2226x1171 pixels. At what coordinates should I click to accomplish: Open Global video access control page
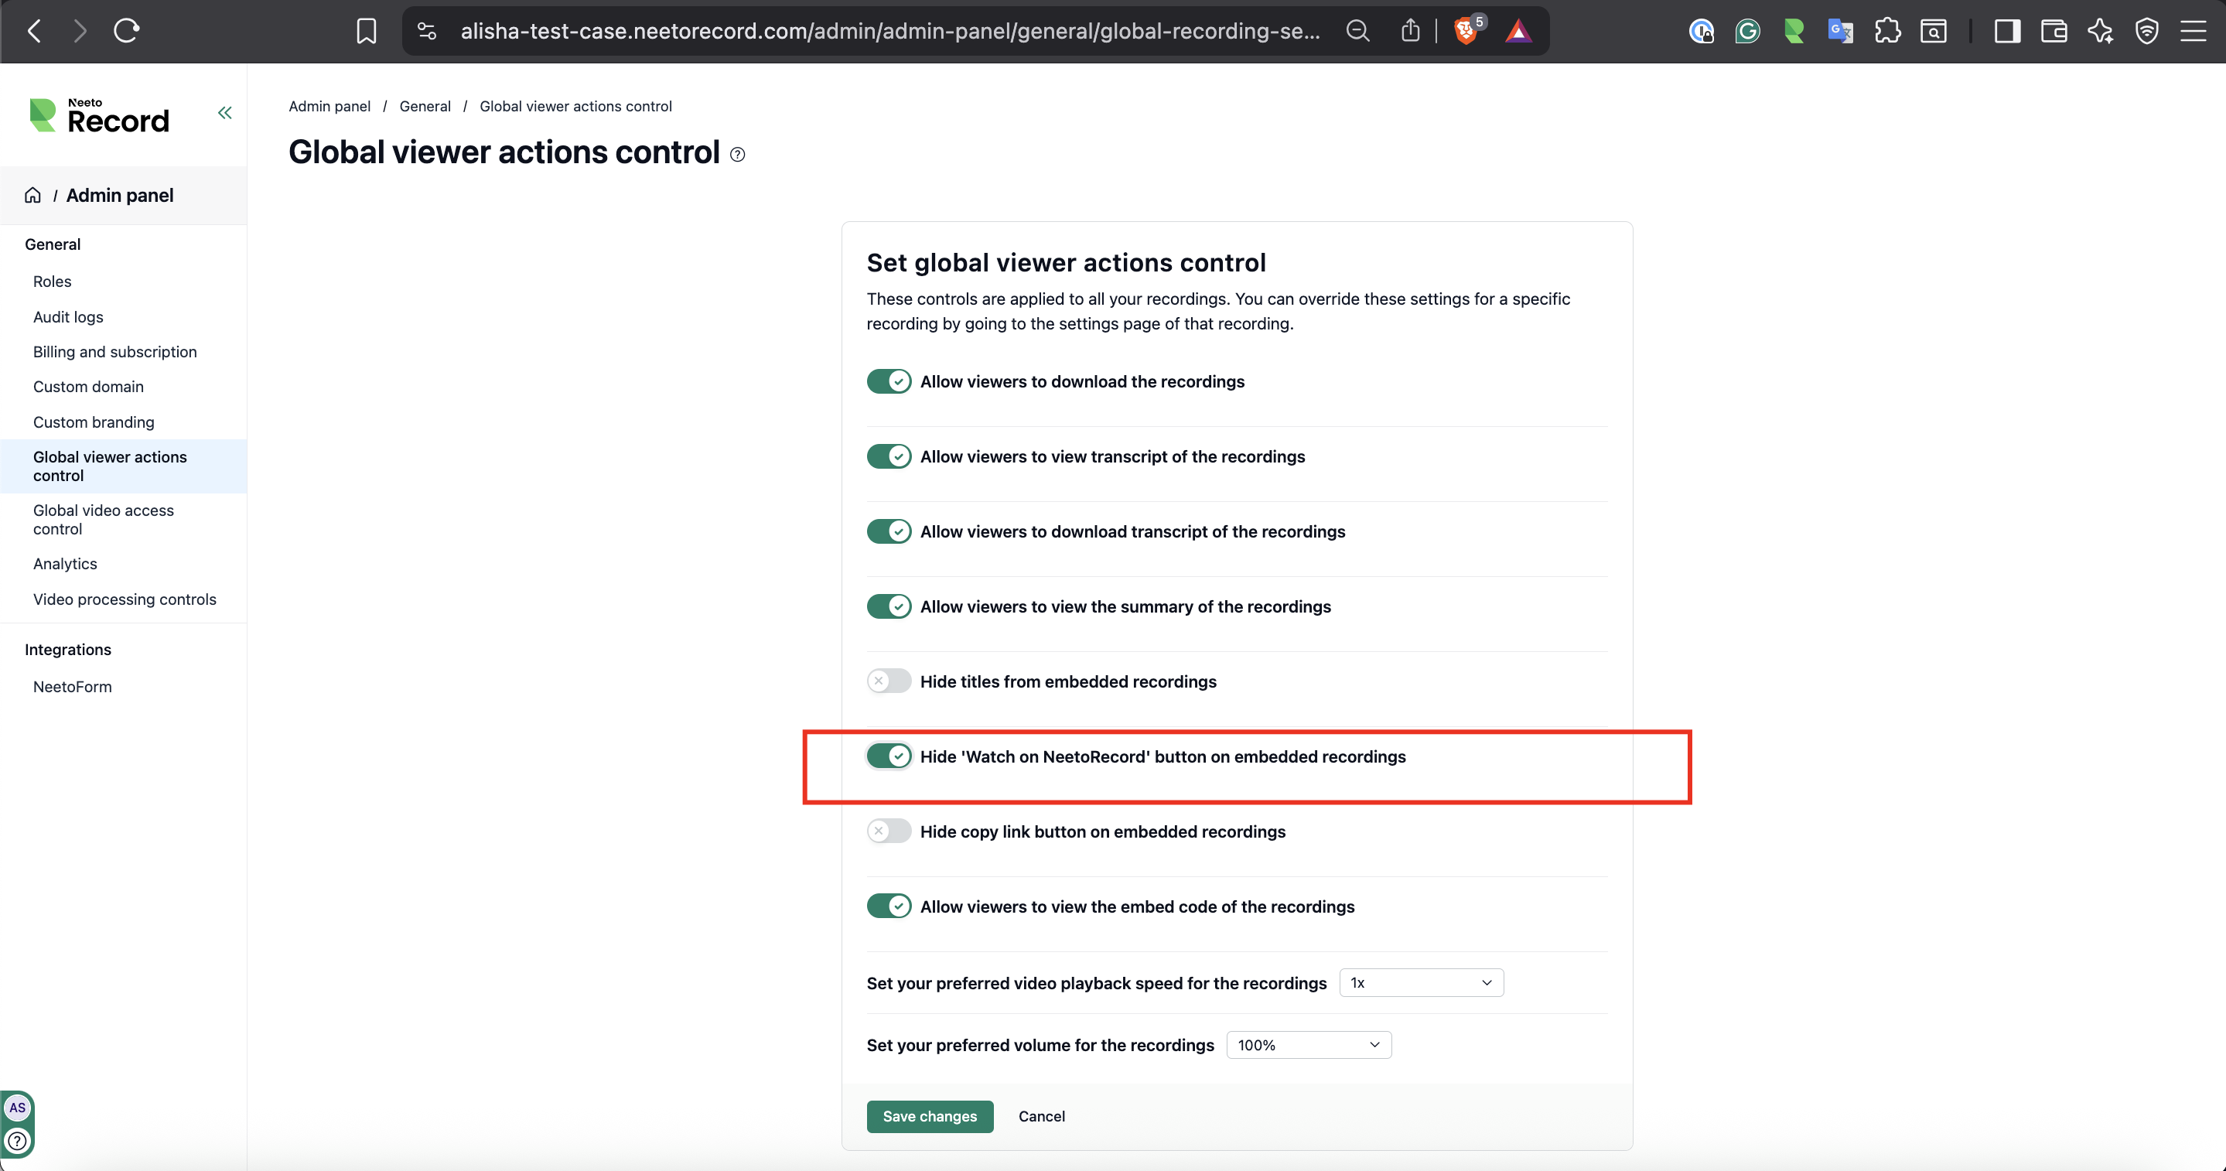pos(104,520)
